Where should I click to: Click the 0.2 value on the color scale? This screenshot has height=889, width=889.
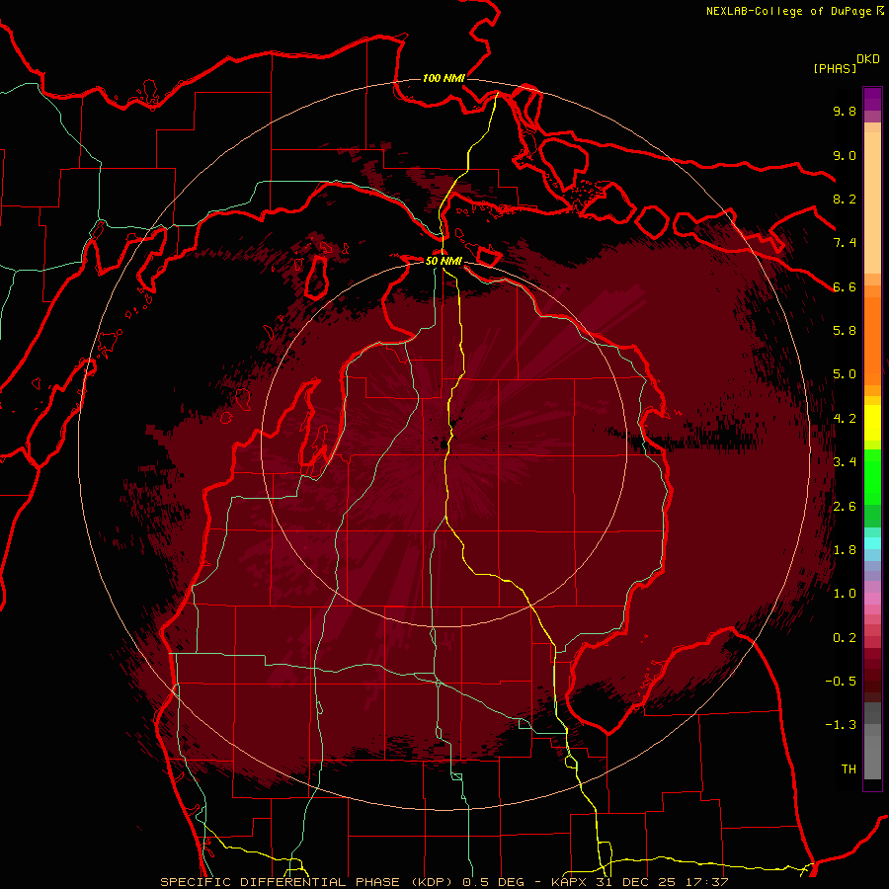tap(845, 638)
